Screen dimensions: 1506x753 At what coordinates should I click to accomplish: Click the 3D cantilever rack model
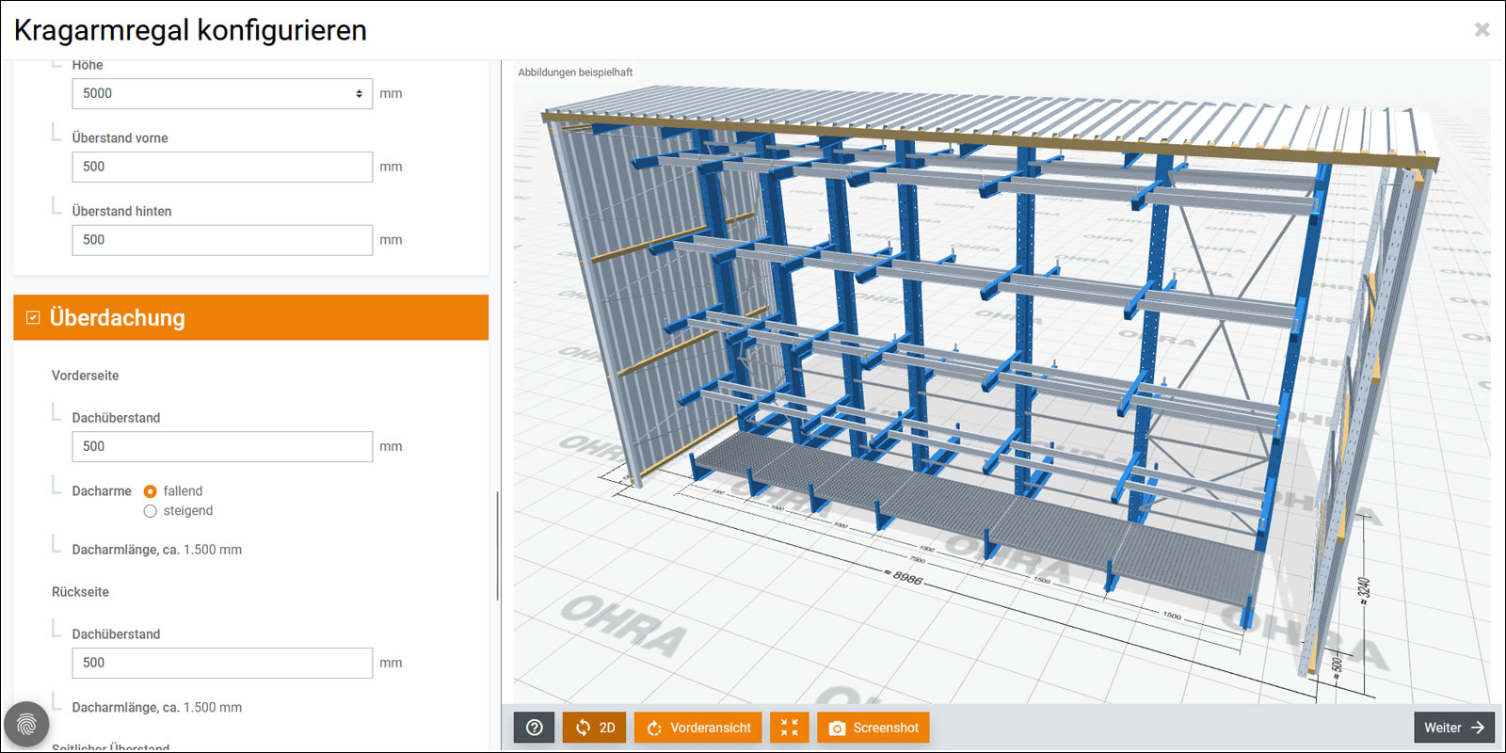click(941, 329)
